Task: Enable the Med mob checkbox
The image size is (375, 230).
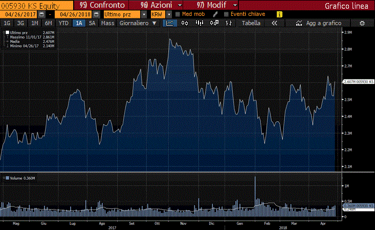Action: tap(178, 14)
